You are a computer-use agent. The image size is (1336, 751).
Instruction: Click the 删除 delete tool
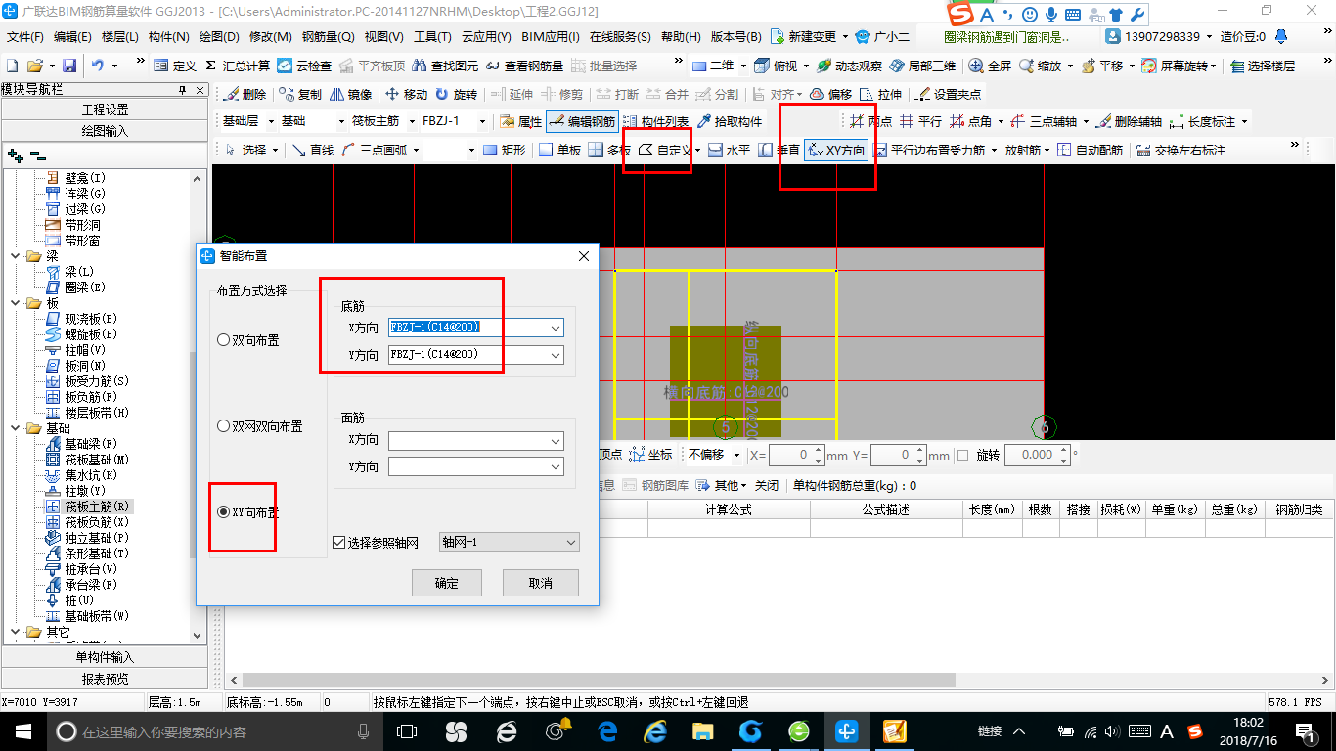[245, 94]
